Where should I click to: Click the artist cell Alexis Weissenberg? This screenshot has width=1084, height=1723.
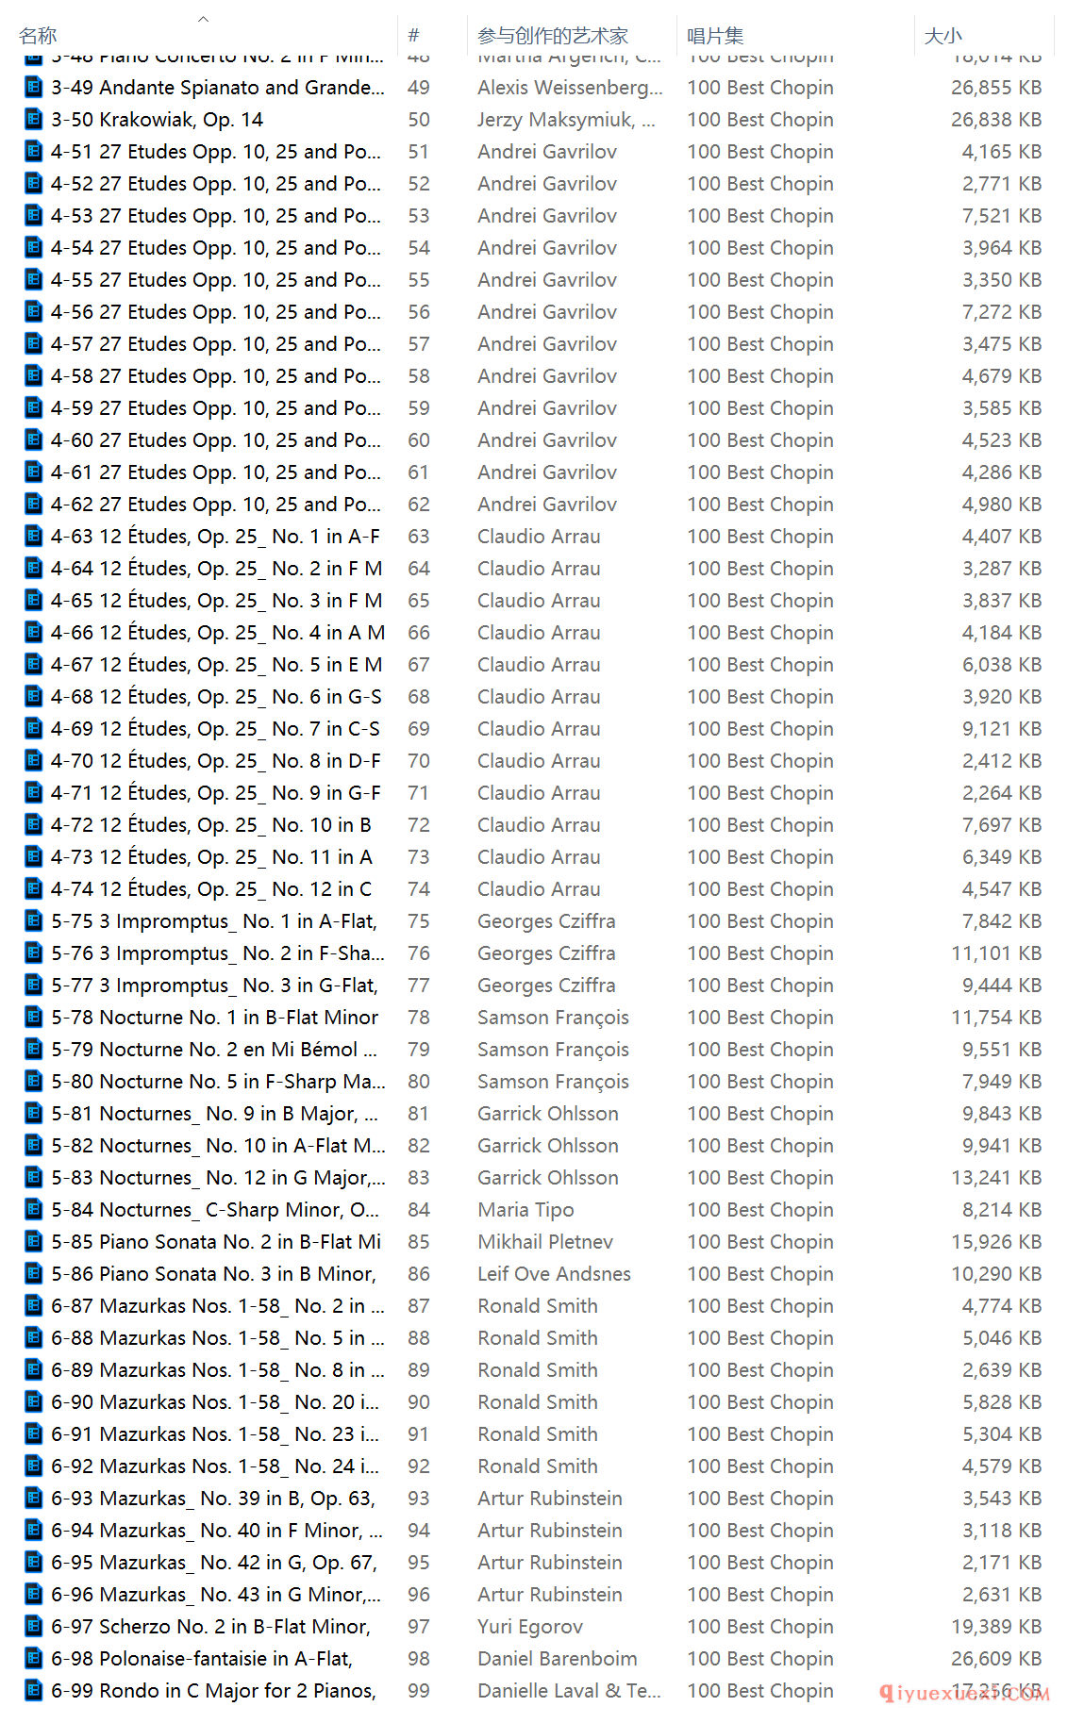[570, 88]
